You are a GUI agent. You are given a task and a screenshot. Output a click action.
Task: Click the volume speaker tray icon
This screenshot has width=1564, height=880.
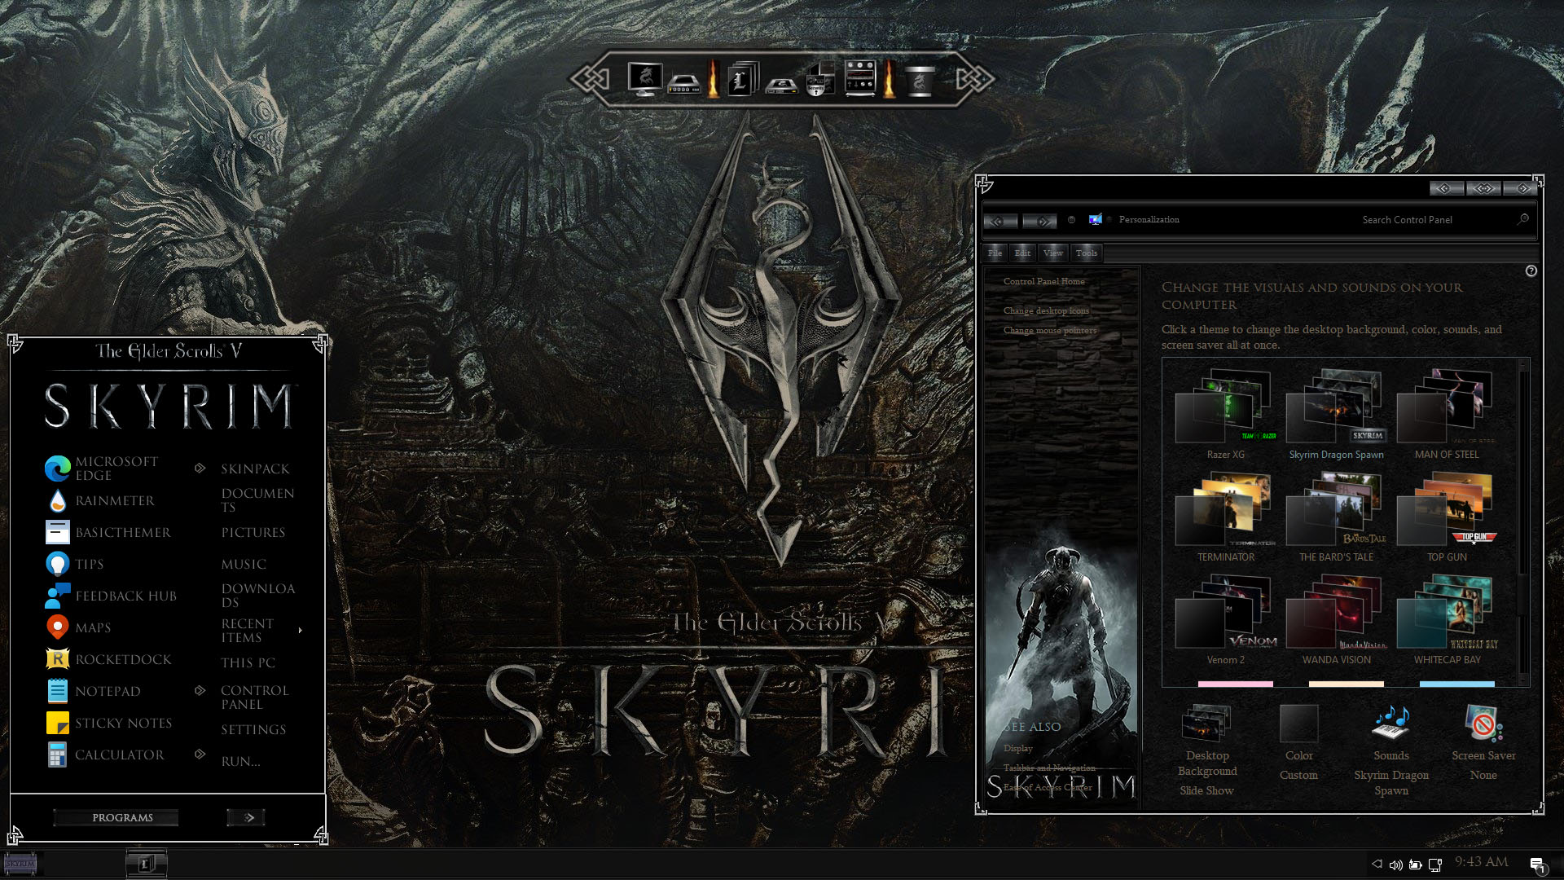point(1395,865)
